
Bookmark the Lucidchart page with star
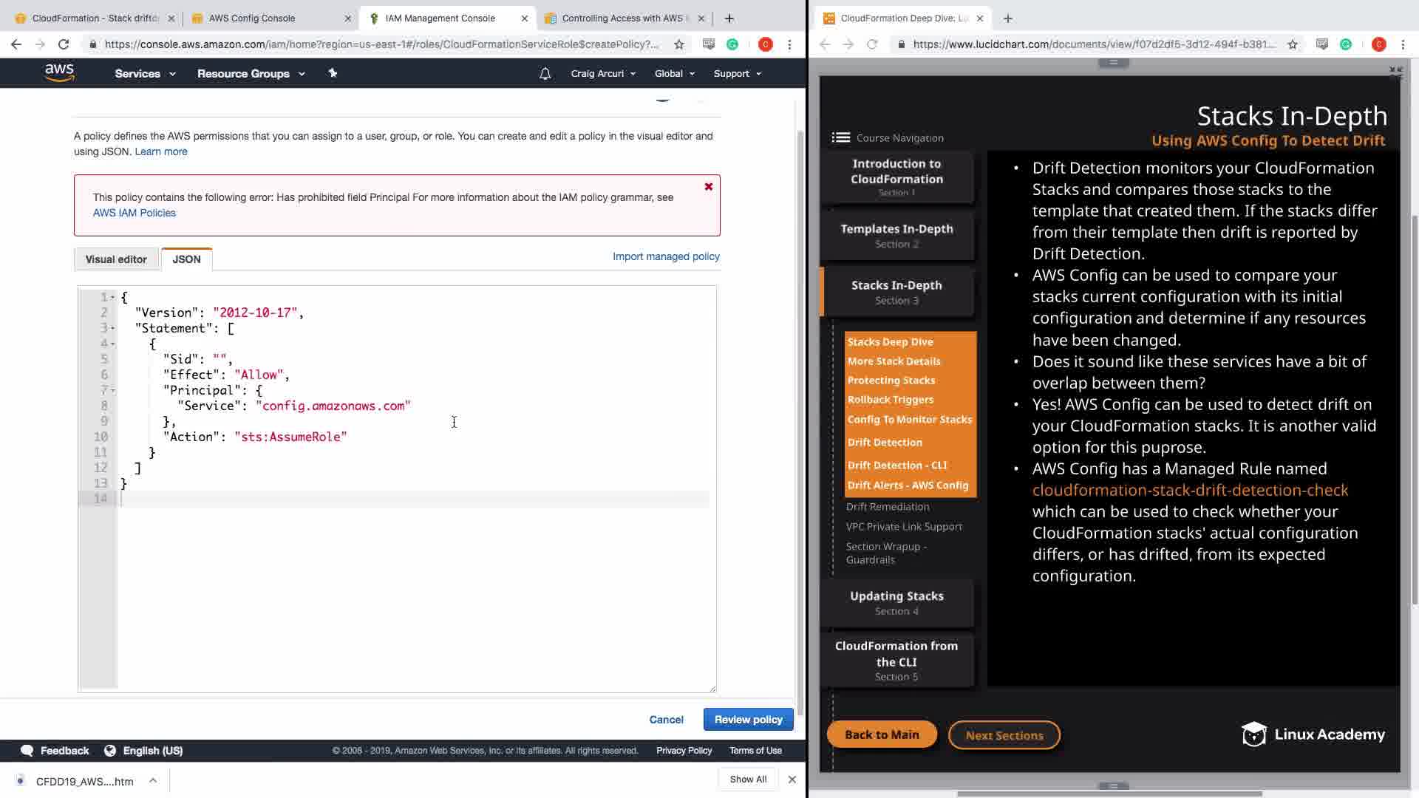click(x=1292, y=44)
